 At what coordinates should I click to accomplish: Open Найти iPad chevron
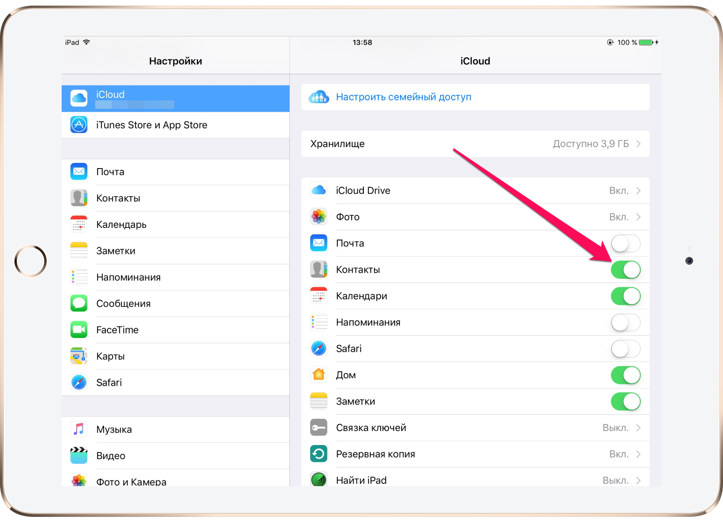[638, 481]
